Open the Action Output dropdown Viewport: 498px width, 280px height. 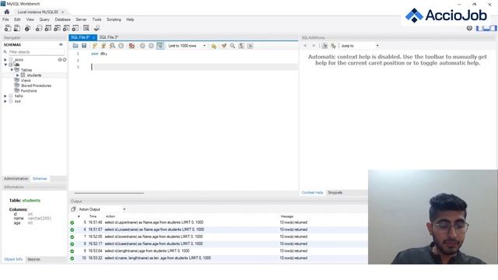click(102, 209)
